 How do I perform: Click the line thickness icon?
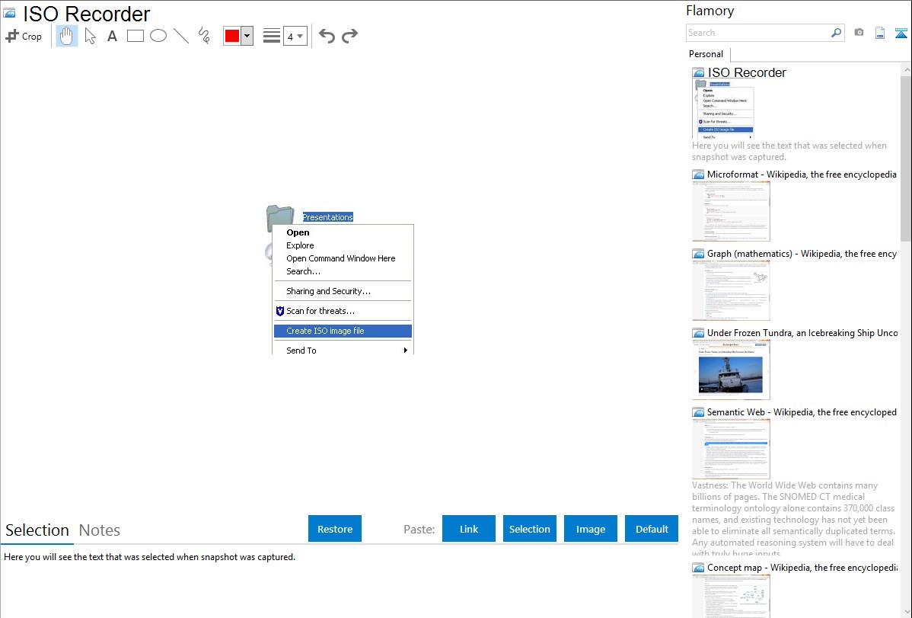pyautogui.click(x=271, y=36)
